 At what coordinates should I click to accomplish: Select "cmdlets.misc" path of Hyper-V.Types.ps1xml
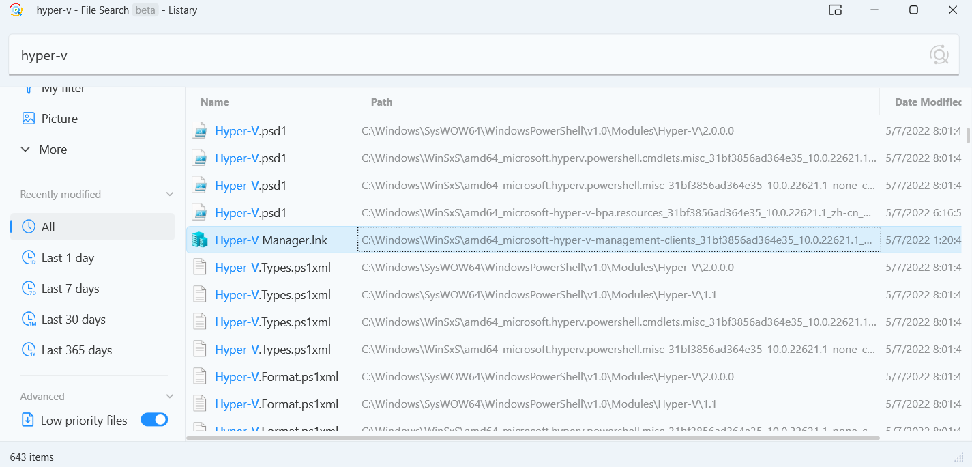619,322
